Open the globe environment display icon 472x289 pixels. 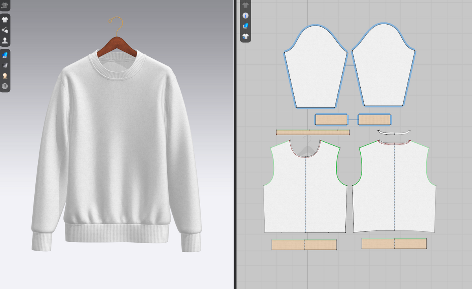(x=5, y=86)
